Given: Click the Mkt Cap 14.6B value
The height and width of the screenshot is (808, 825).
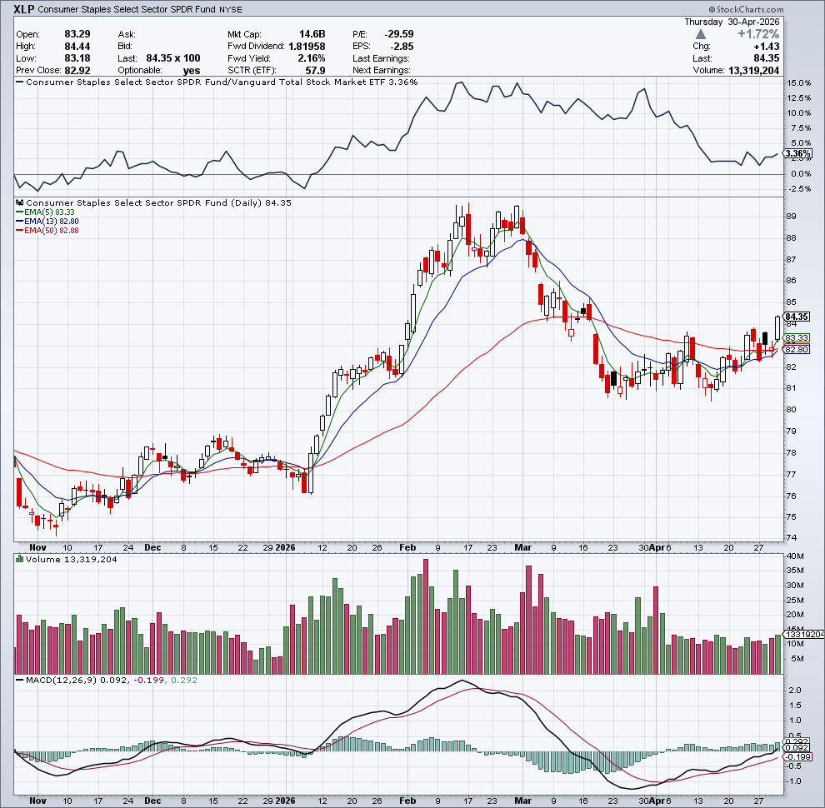Looking at the screenshot, I should tap(312, 34).
